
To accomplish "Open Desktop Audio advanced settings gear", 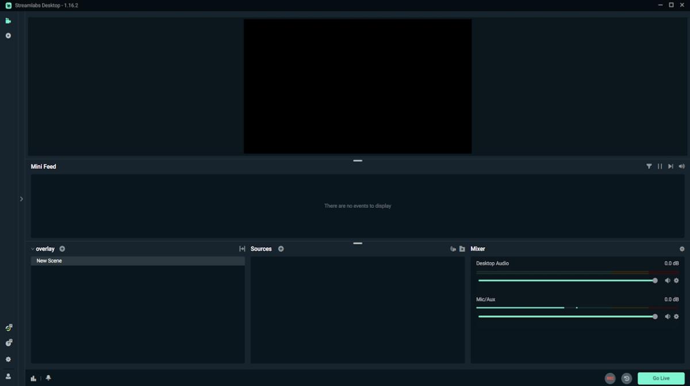I will (x=676, y=280).
